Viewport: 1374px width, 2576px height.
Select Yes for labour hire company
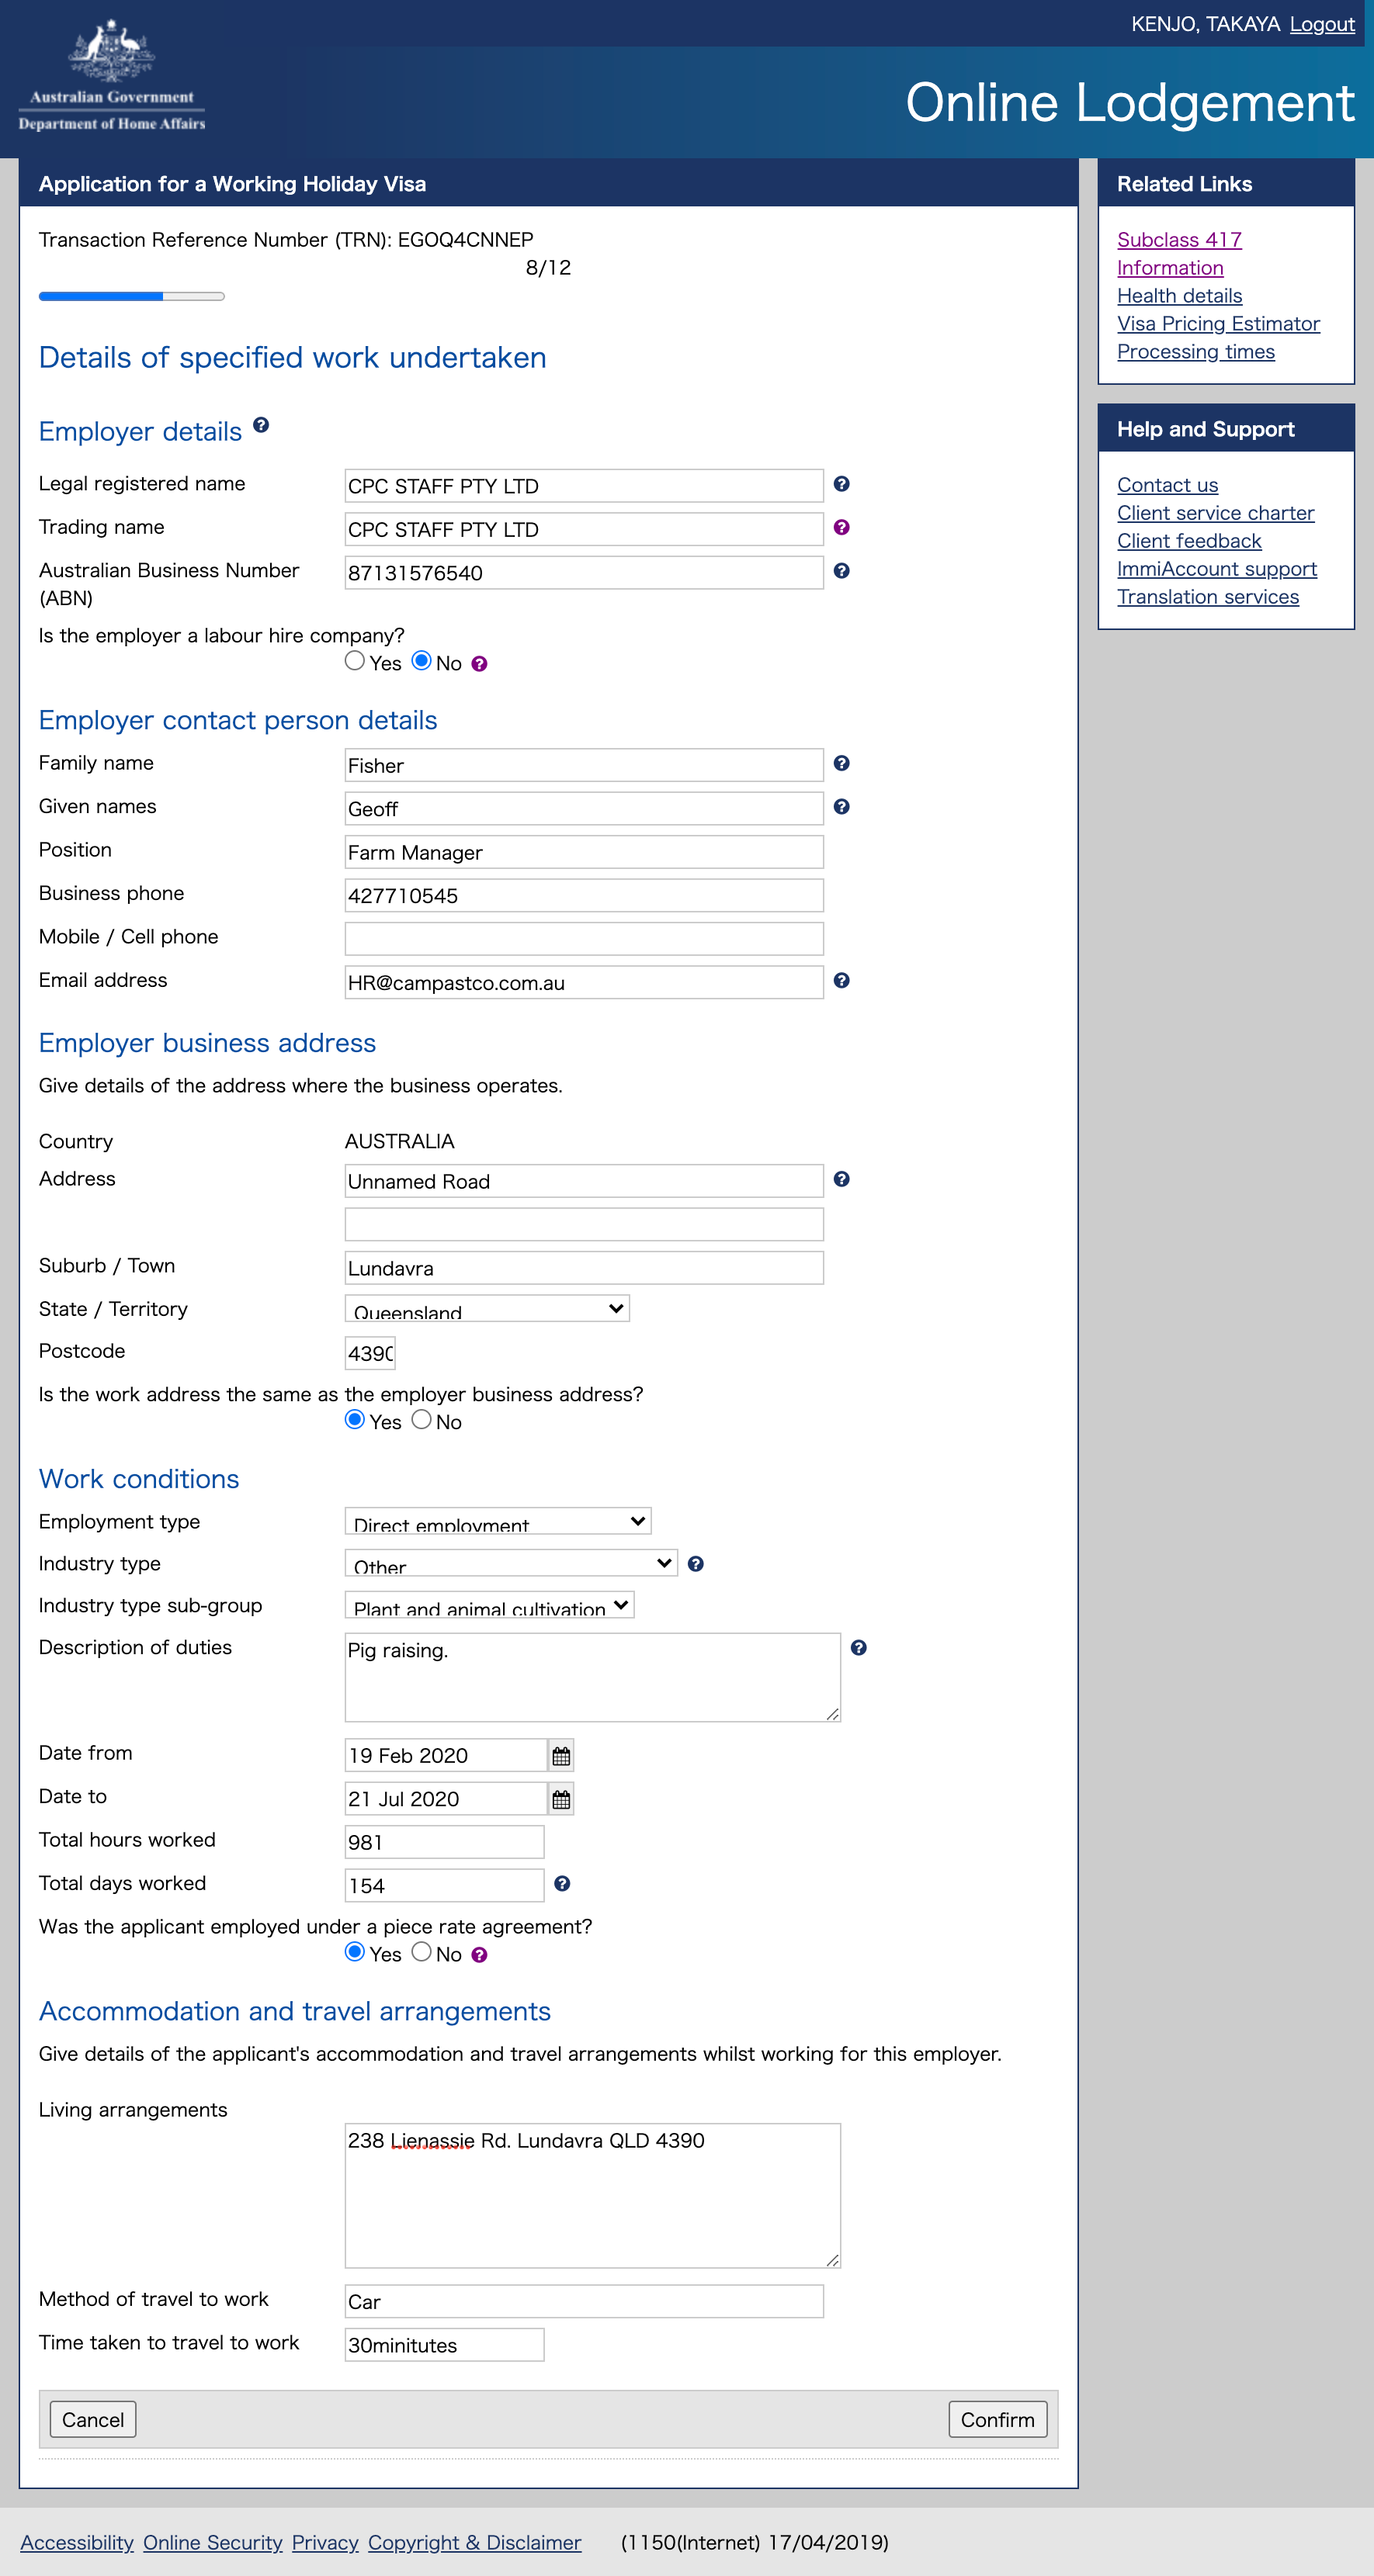click(x=354, y=661)
